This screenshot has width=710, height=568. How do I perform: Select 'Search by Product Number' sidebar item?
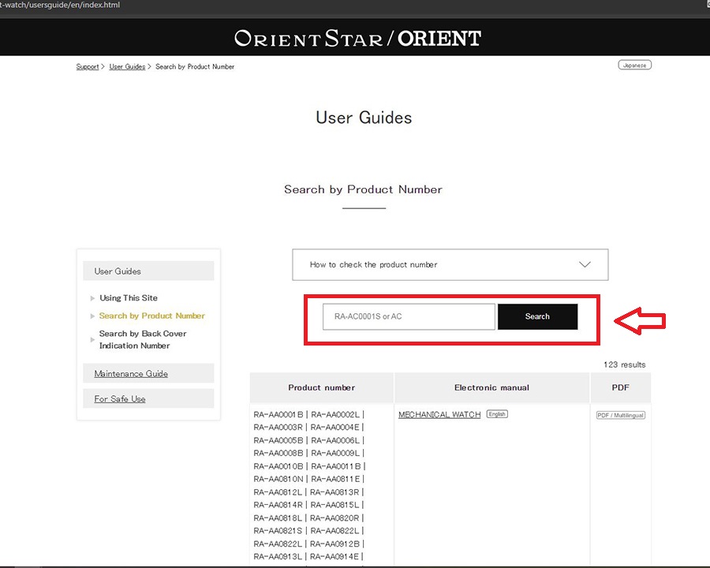pos(152,316)
